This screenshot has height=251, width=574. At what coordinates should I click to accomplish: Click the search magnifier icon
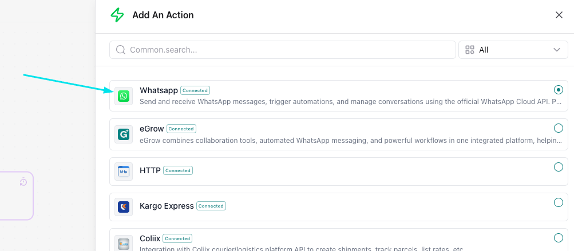pos(121,50)
